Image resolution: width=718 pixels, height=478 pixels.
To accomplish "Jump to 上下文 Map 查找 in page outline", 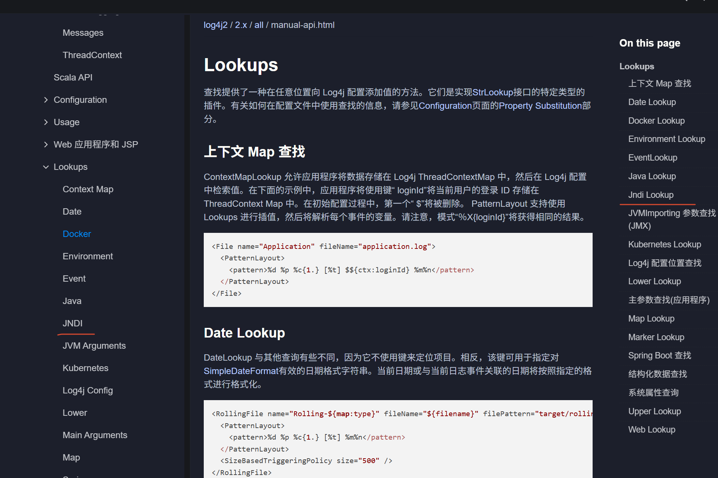I will 659,83.
